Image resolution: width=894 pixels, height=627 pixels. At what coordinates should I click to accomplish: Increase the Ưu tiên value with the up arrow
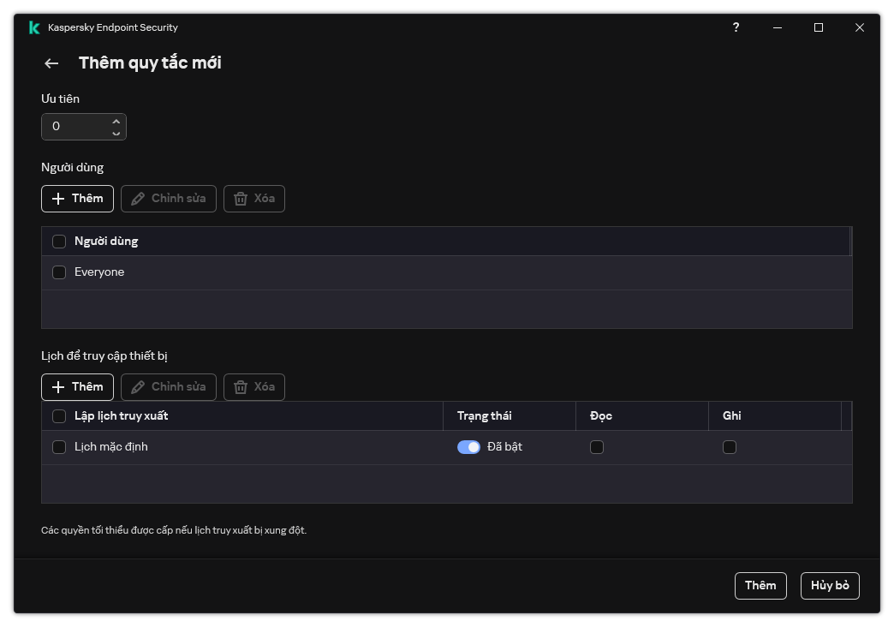(116, 121)
